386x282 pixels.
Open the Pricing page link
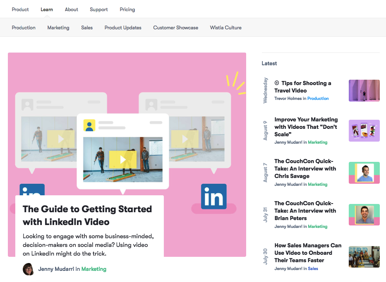127,9
